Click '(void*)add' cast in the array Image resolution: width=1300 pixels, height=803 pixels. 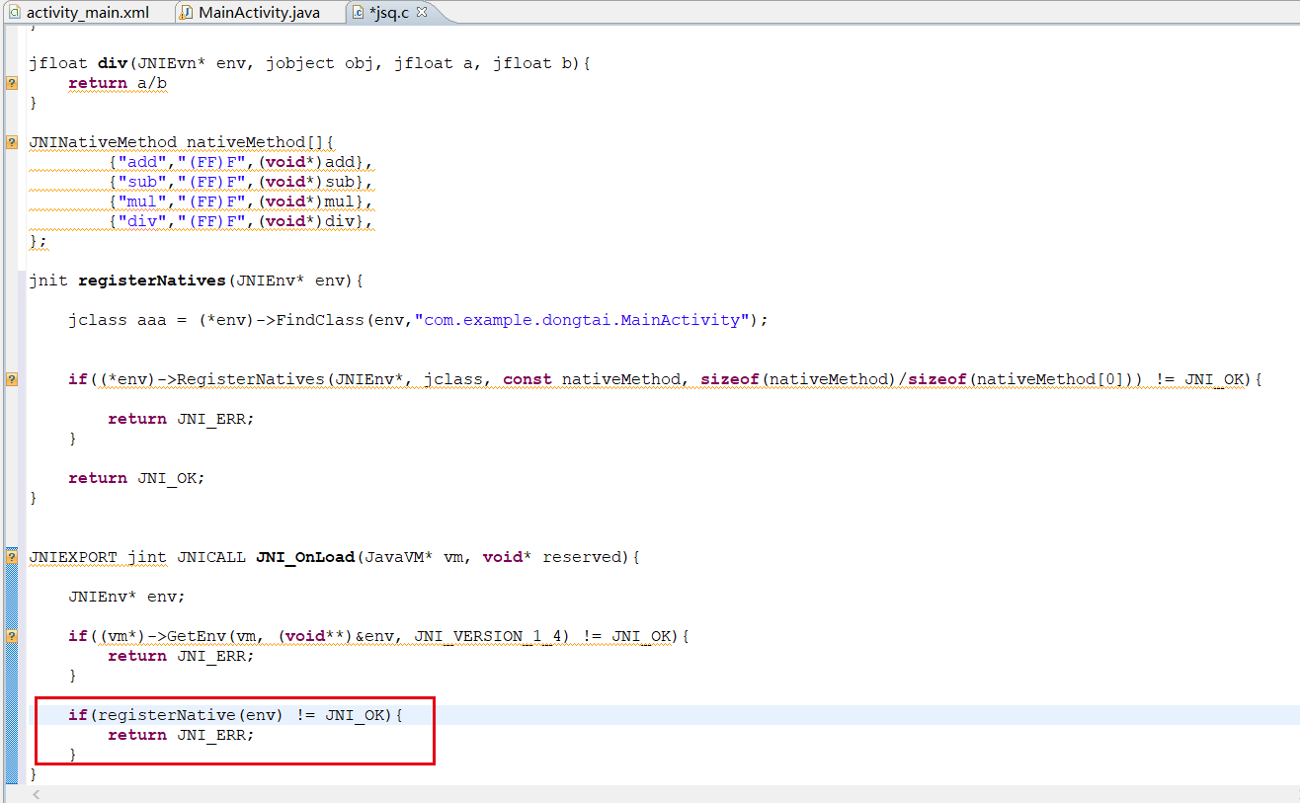[305, 162]
